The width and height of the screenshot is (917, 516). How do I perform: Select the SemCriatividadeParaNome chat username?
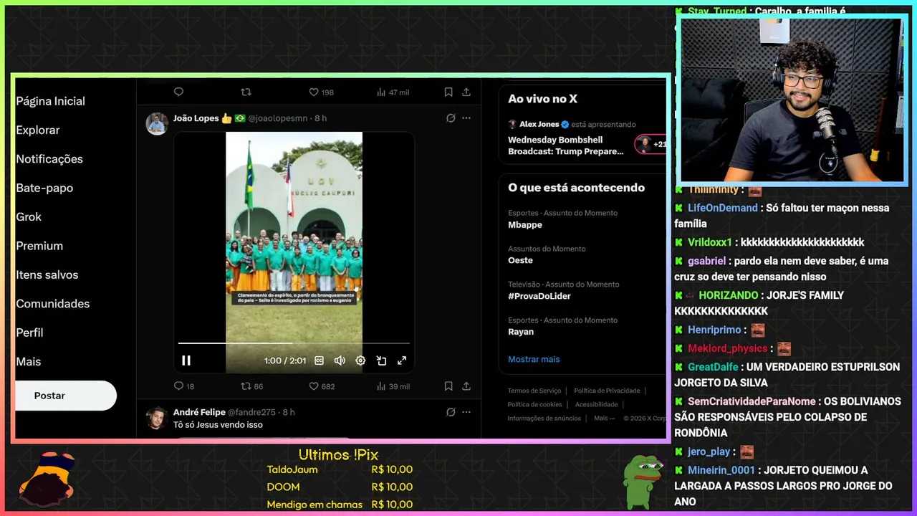point(752,401)
